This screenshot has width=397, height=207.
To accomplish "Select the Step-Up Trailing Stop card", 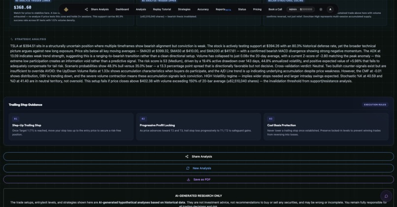I will pyautogui.click(x=71, y=127).
